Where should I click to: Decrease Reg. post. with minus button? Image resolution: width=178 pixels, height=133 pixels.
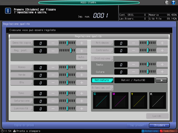point(53,51)
